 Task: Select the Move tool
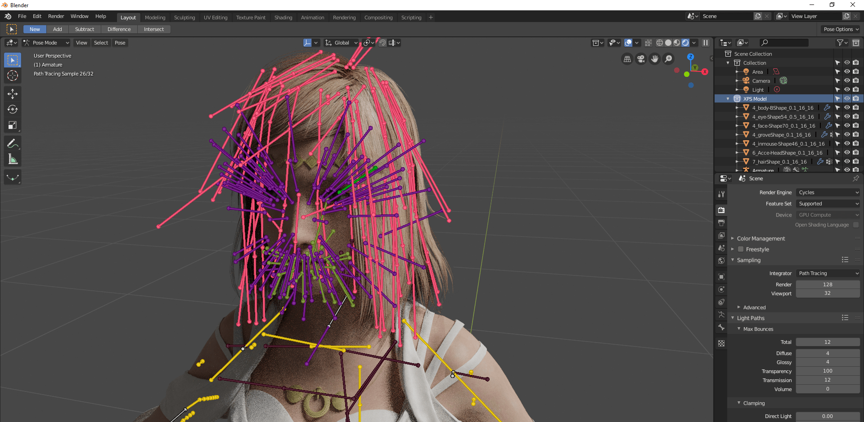12,93
